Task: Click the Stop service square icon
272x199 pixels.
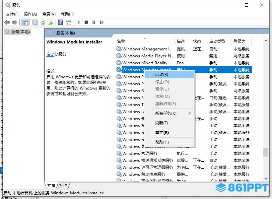Action: [86, 22]
